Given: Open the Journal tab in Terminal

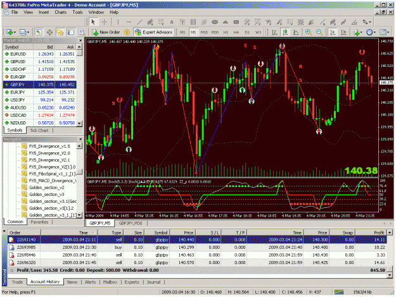Looking at the screenshot, I should coord(153,282).
